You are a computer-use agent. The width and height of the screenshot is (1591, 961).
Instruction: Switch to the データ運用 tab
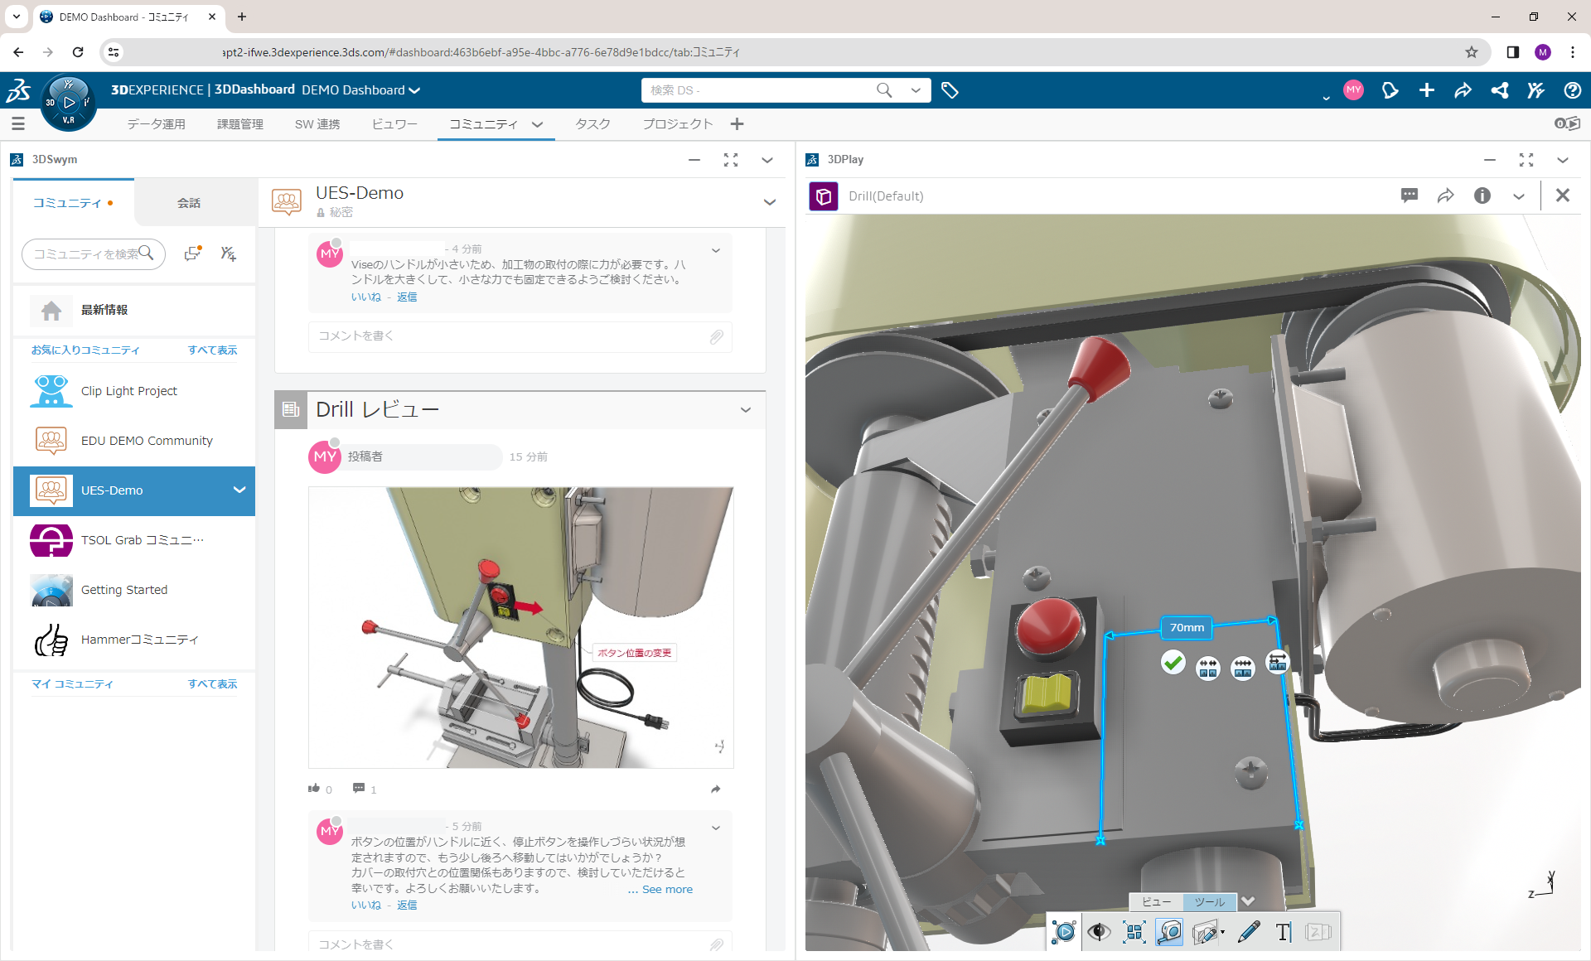coord(156,124)
